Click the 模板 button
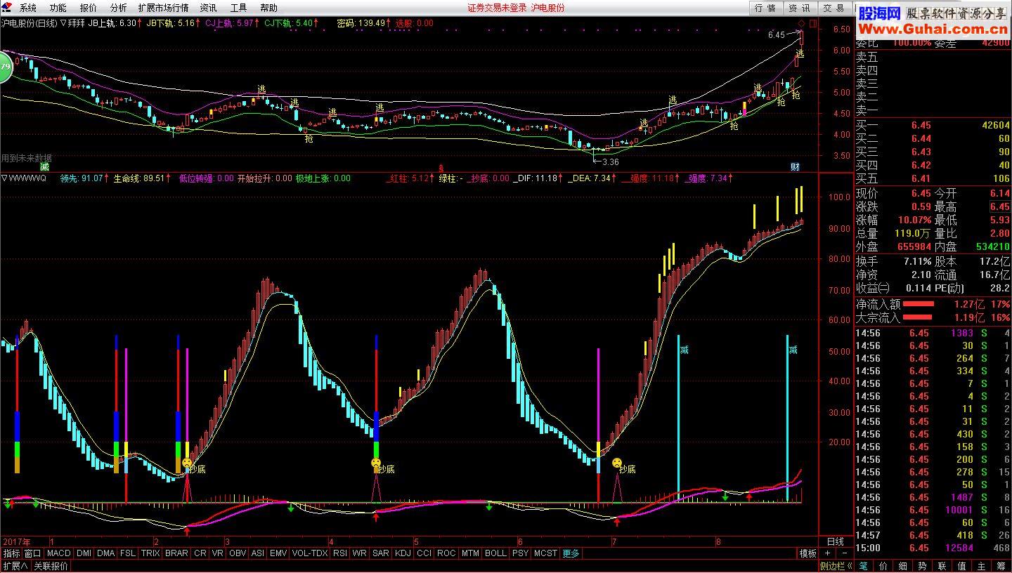 tap(808, 553)
